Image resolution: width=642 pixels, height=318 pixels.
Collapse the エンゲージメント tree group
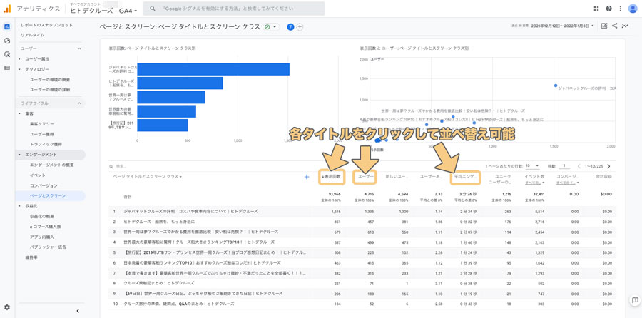(x=19, y=155)
